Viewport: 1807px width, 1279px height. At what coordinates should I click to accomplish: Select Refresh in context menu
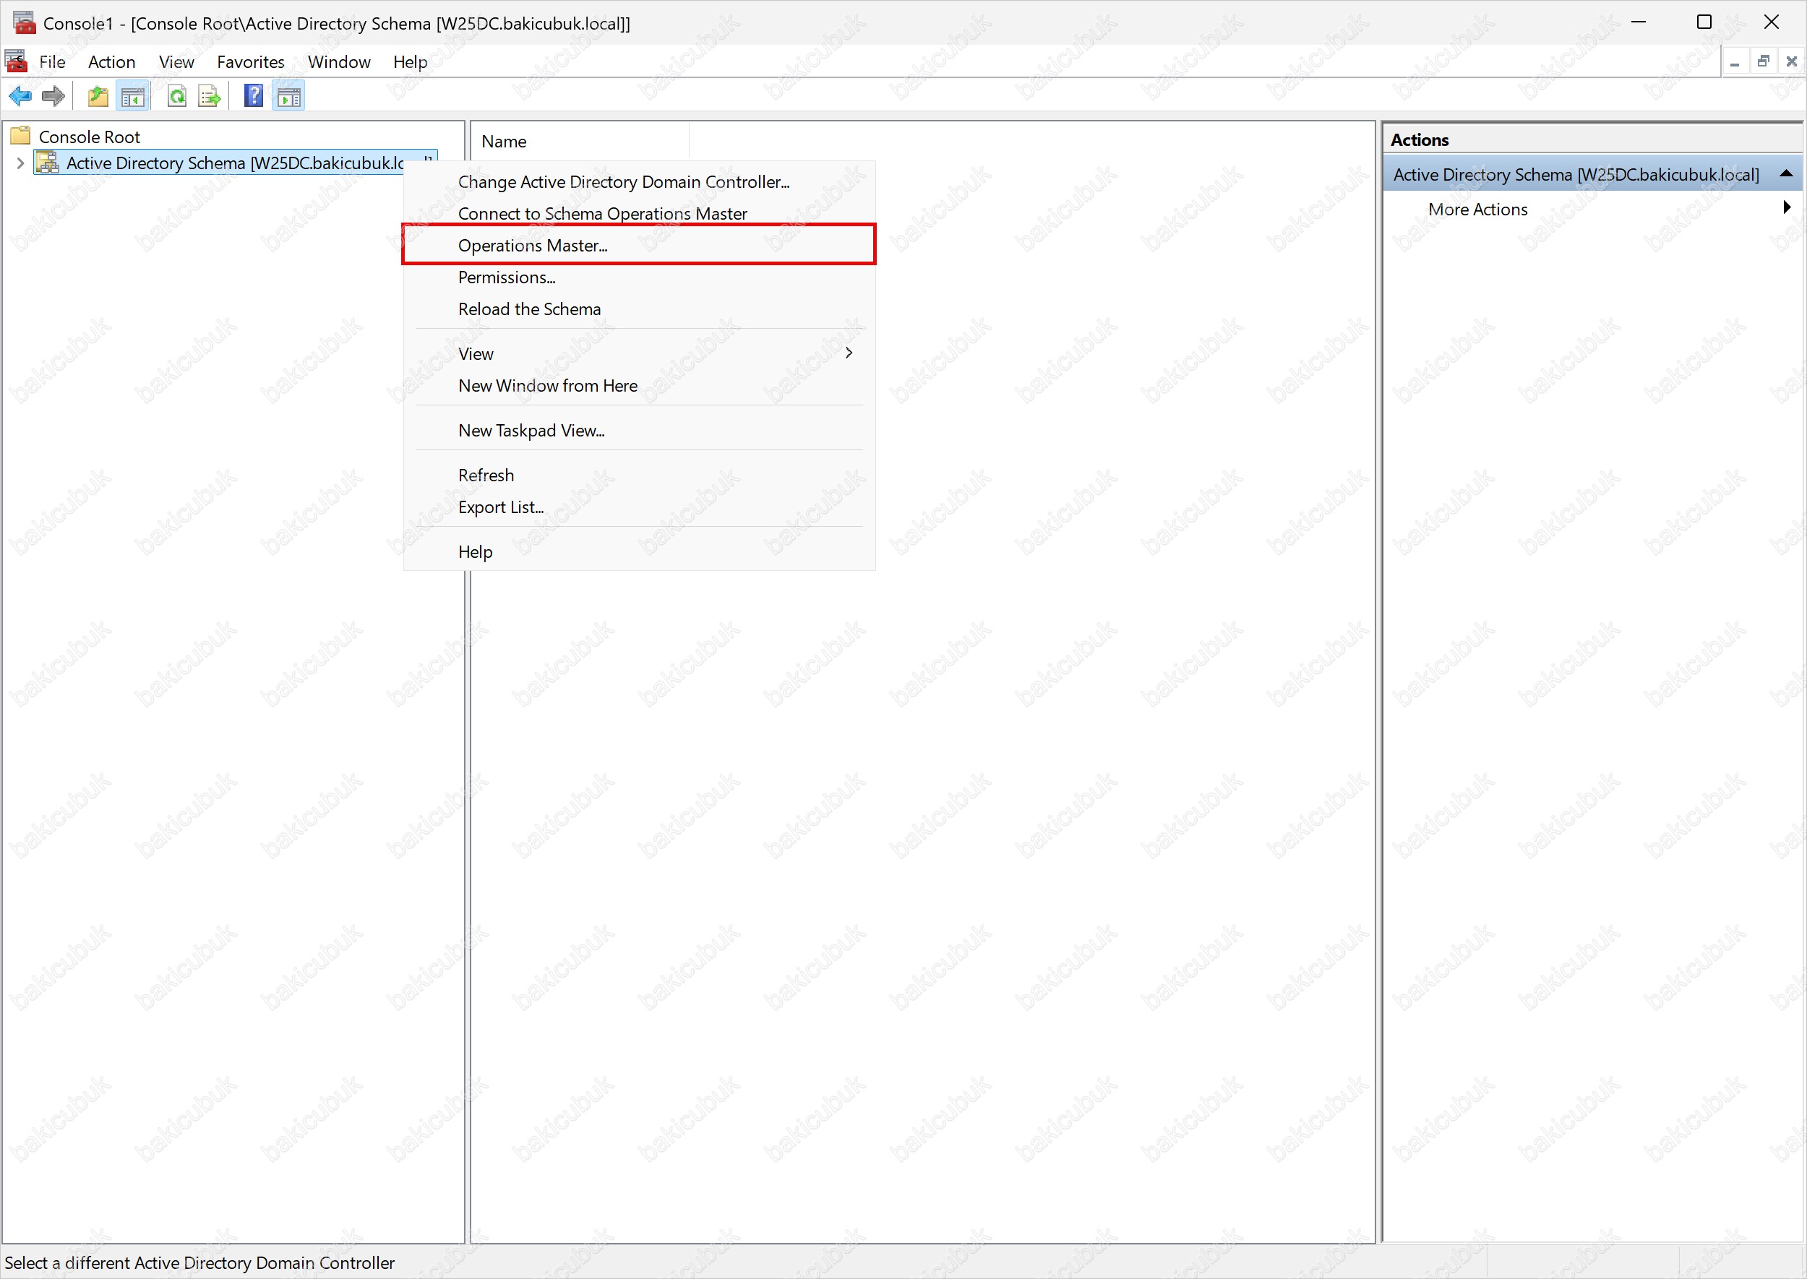[639, 475]
